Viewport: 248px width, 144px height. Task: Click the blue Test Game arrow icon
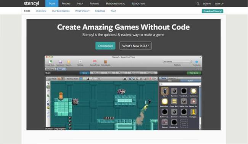196,62
